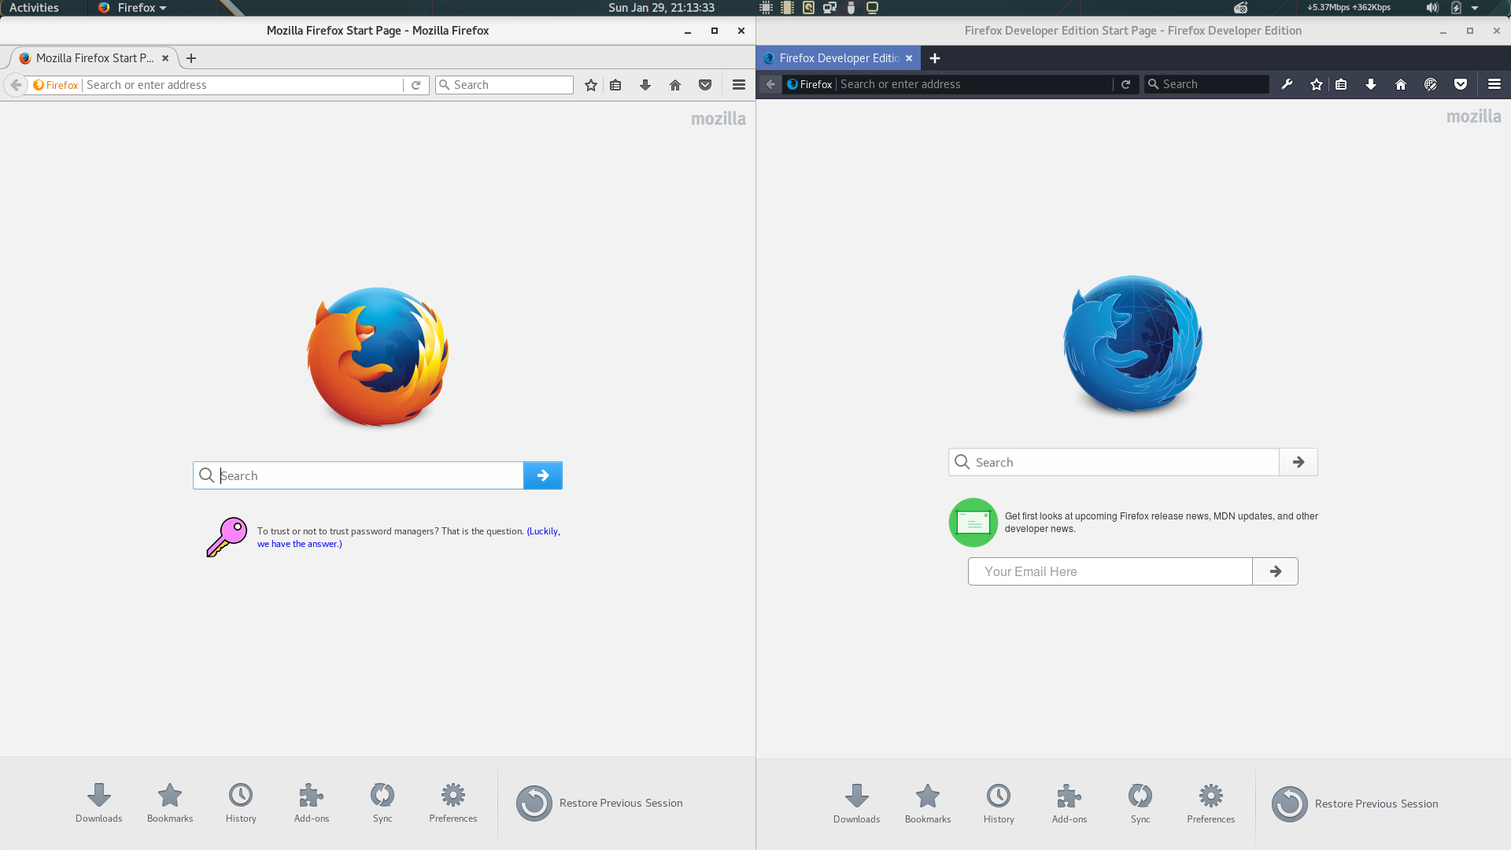
Task: Reload page in left Firefox address bar
Action: [416, 85]
